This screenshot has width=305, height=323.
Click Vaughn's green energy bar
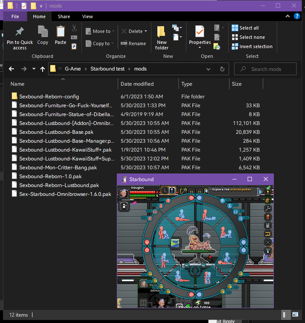(x=143, y=195)
